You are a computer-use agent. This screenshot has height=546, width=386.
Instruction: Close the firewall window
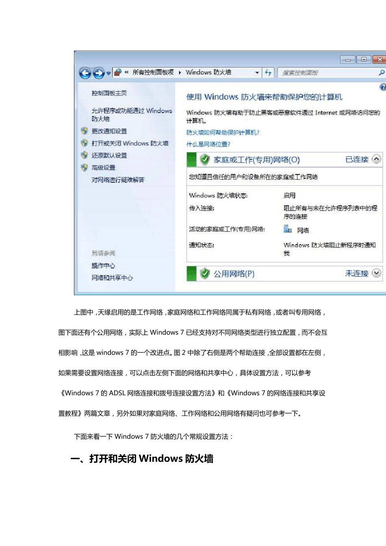pyautogui.click(x=379, y=60)
